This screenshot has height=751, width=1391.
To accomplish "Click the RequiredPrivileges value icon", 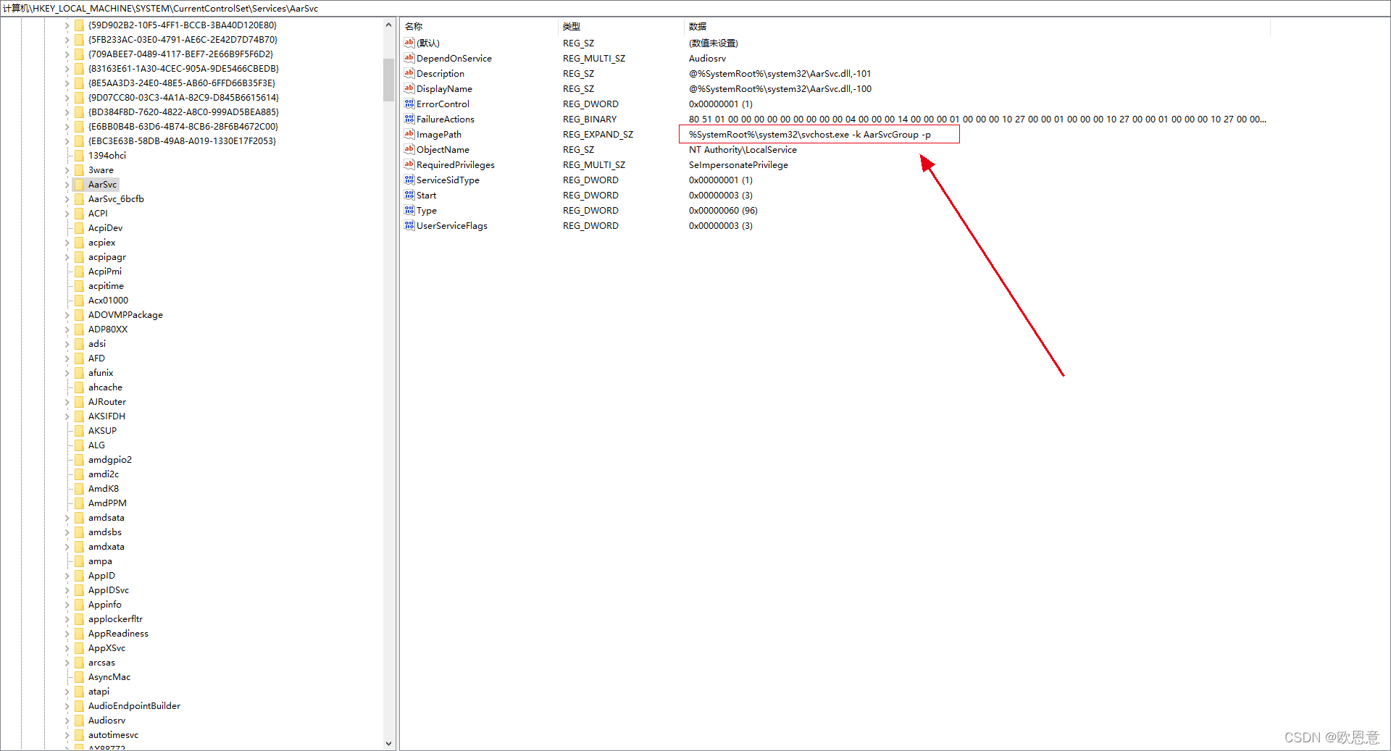I will pos(409,164).
